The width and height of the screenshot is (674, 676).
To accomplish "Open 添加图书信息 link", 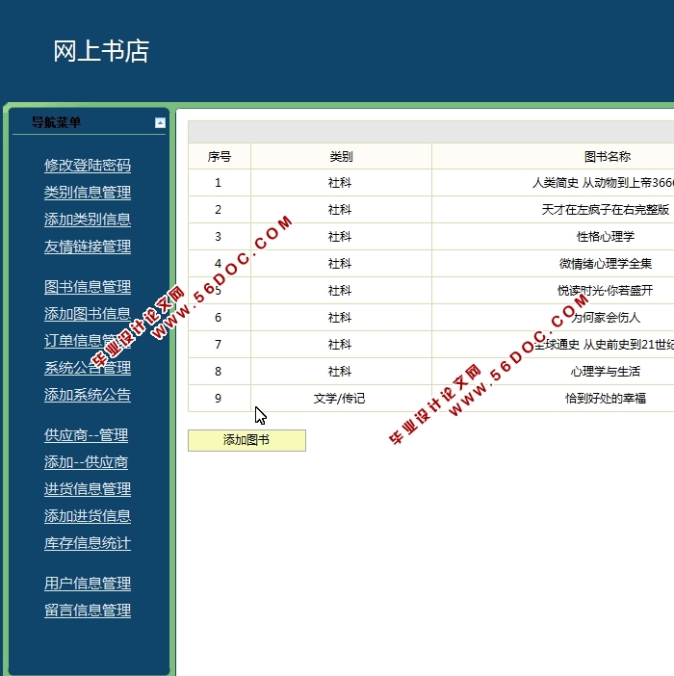I will pyautogui.click(x=88, y=314).
